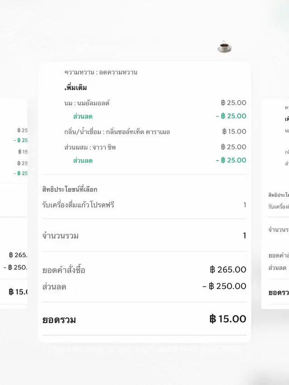The image size is (289, 385).
Task: Click the ยอดคำสั่งซื้อ order amount label
Action: [64, 270]
